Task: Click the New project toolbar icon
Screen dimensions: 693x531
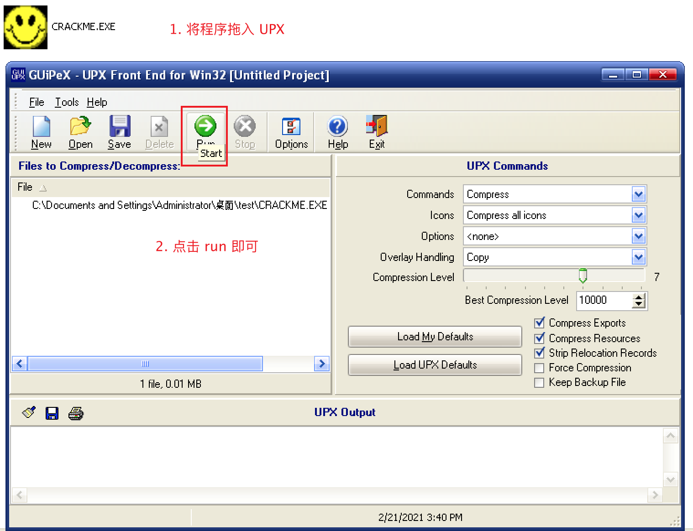Action: [x=41, y=127]
